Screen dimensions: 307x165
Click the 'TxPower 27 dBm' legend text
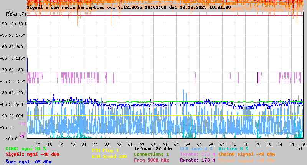(153, 148)
